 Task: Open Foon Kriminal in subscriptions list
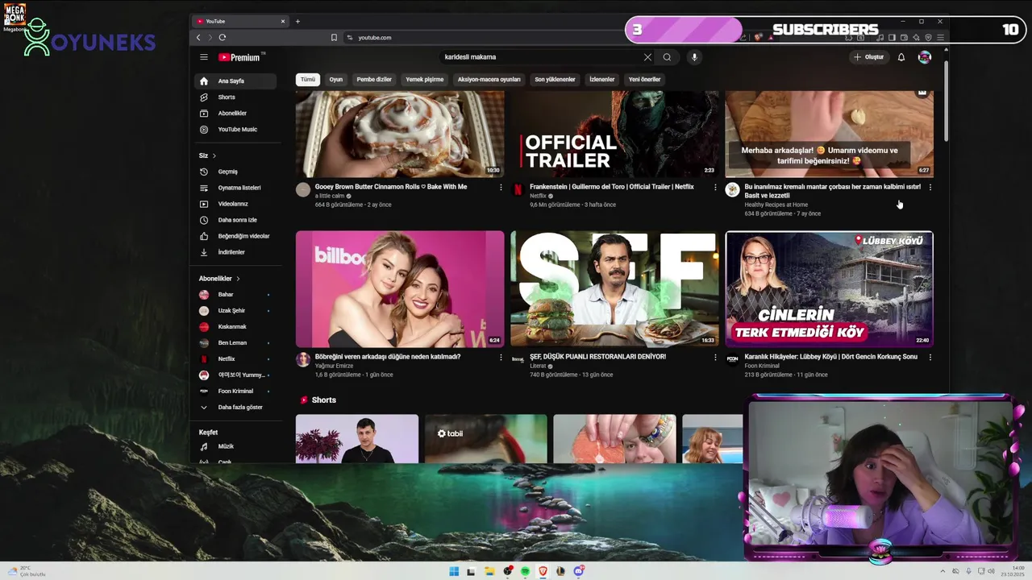[235, 391]
